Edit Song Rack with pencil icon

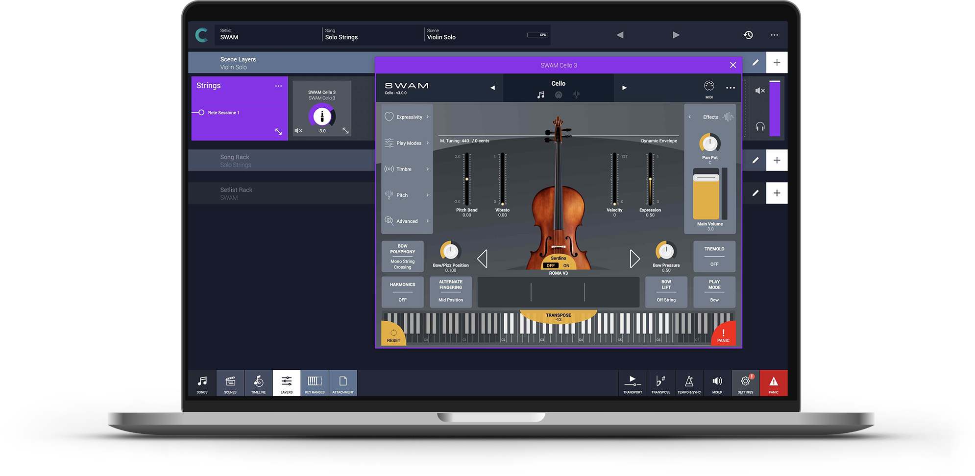756,160
